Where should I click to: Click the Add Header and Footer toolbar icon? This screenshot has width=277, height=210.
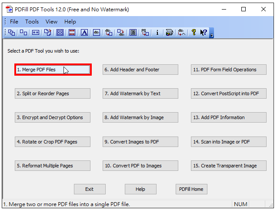tap(72, 33)
